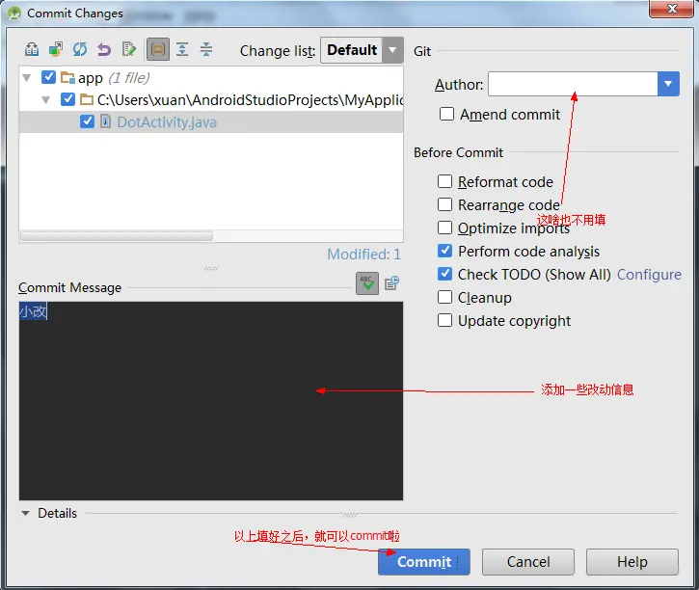Image resolution: width=699 pixels, height=590 pixels.
Task: Click the Revert (undo arrow) icon
Action: pos(104,49)
